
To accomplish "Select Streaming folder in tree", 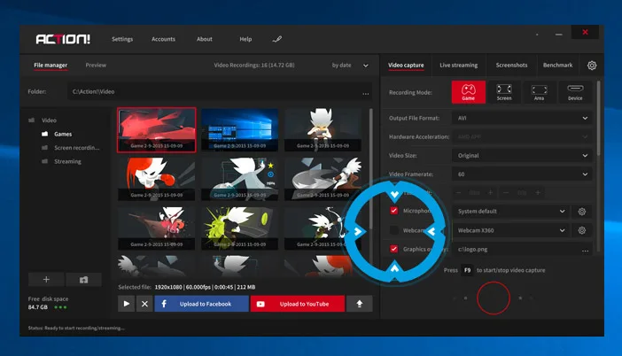I will (x=61, y=161).
